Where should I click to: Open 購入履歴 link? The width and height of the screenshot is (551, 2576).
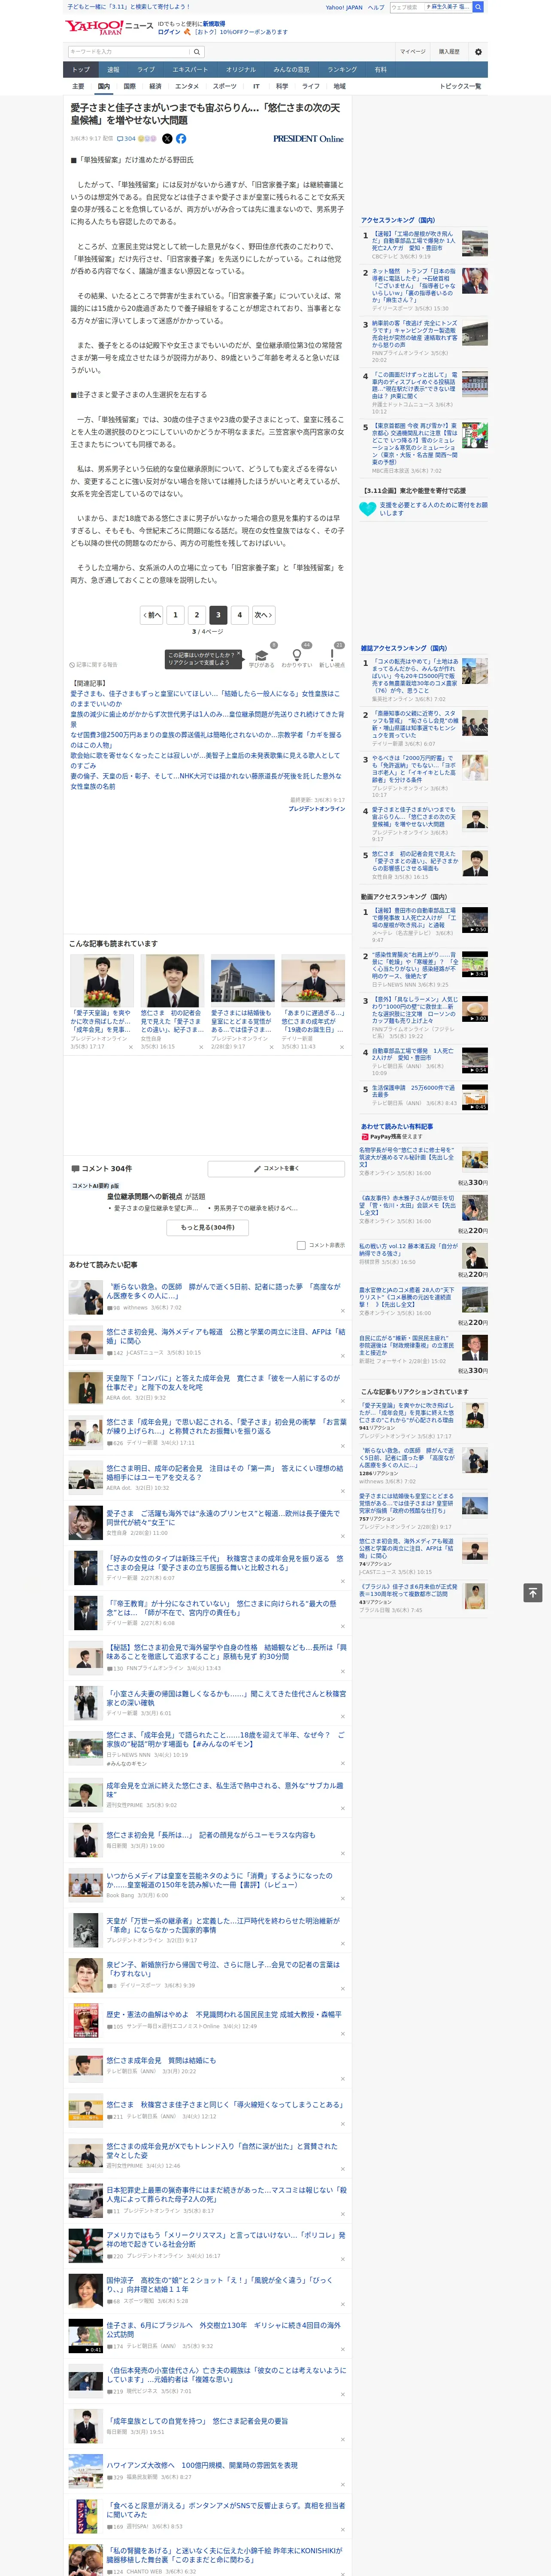(449, 52)
